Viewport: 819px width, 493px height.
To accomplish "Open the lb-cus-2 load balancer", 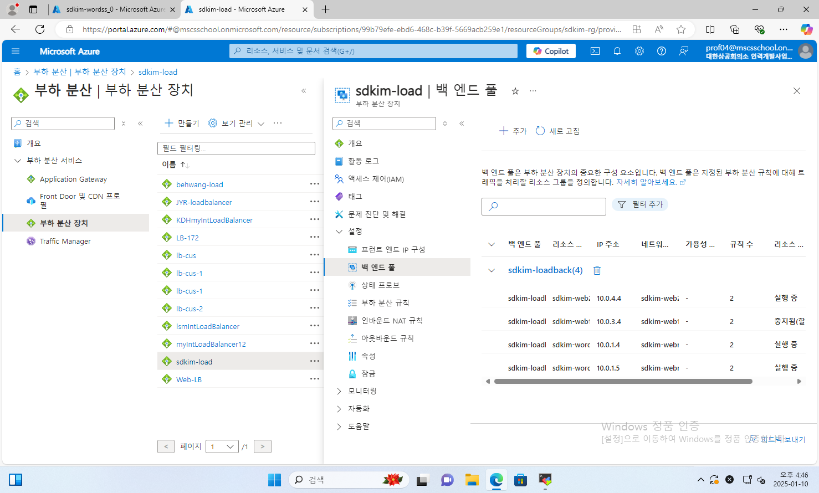I will [190, 309].
